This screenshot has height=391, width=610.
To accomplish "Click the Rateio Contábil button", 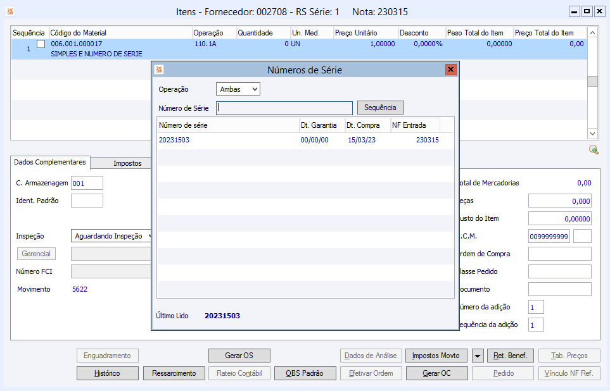I will [239, 373].
